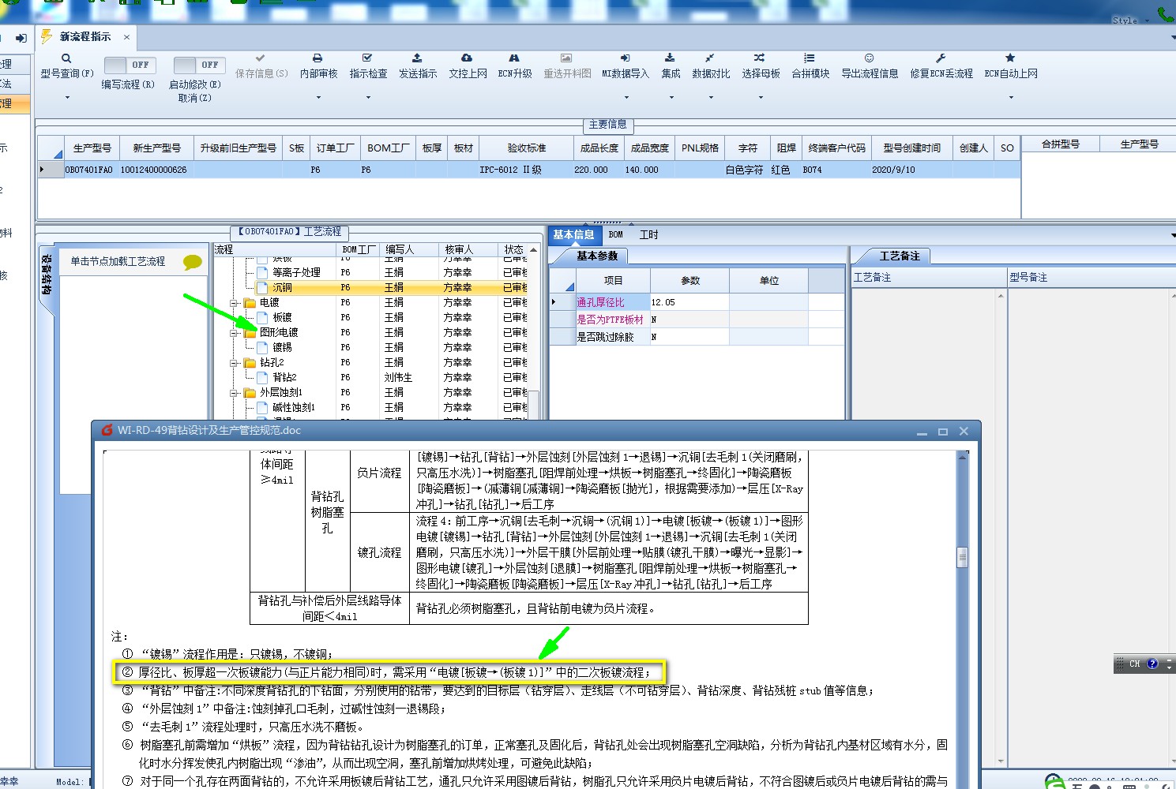Sort by 生产型号 column header
The image size is (1176, 789).
(92, 148)
